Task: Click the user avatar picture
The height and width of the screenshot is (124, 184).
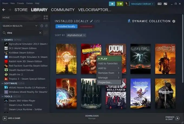Action: 127,4
